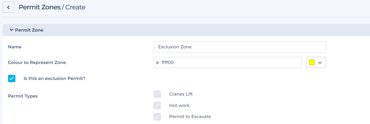The width and height of the screenshot is (370, 124).
Task: Toggle the Cranes Lift checkbox
Action: point(157,94)
